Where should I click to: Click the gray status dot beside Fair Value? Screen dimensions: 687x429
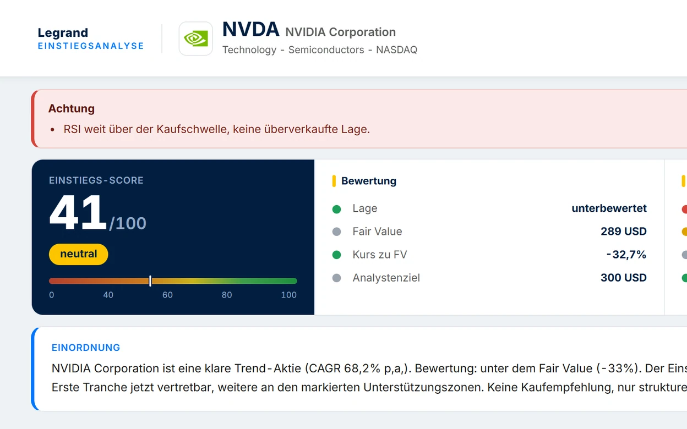point(337,232)
